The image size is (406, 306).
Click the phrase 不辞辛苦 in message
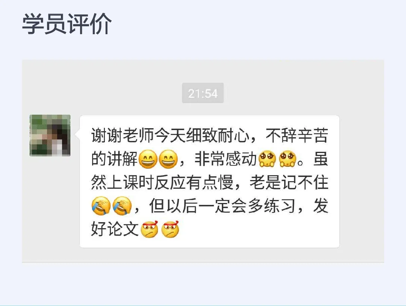coord(297,135)
